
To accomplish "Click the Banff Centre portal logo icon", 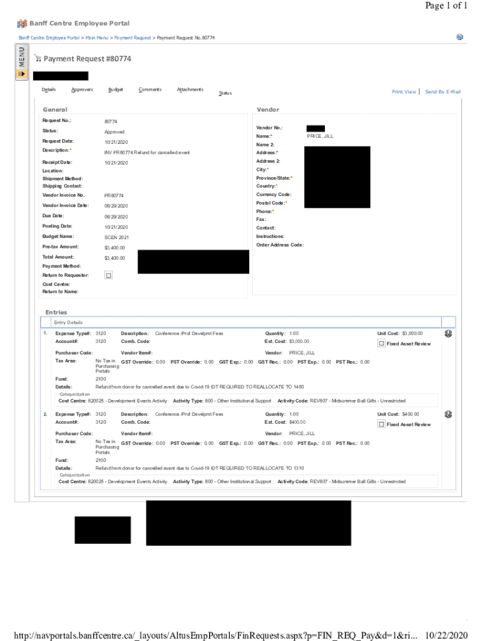I will [23, 24].
